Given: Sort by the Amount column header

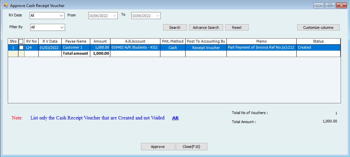Looking at the screenshot, I should [100, 41].
